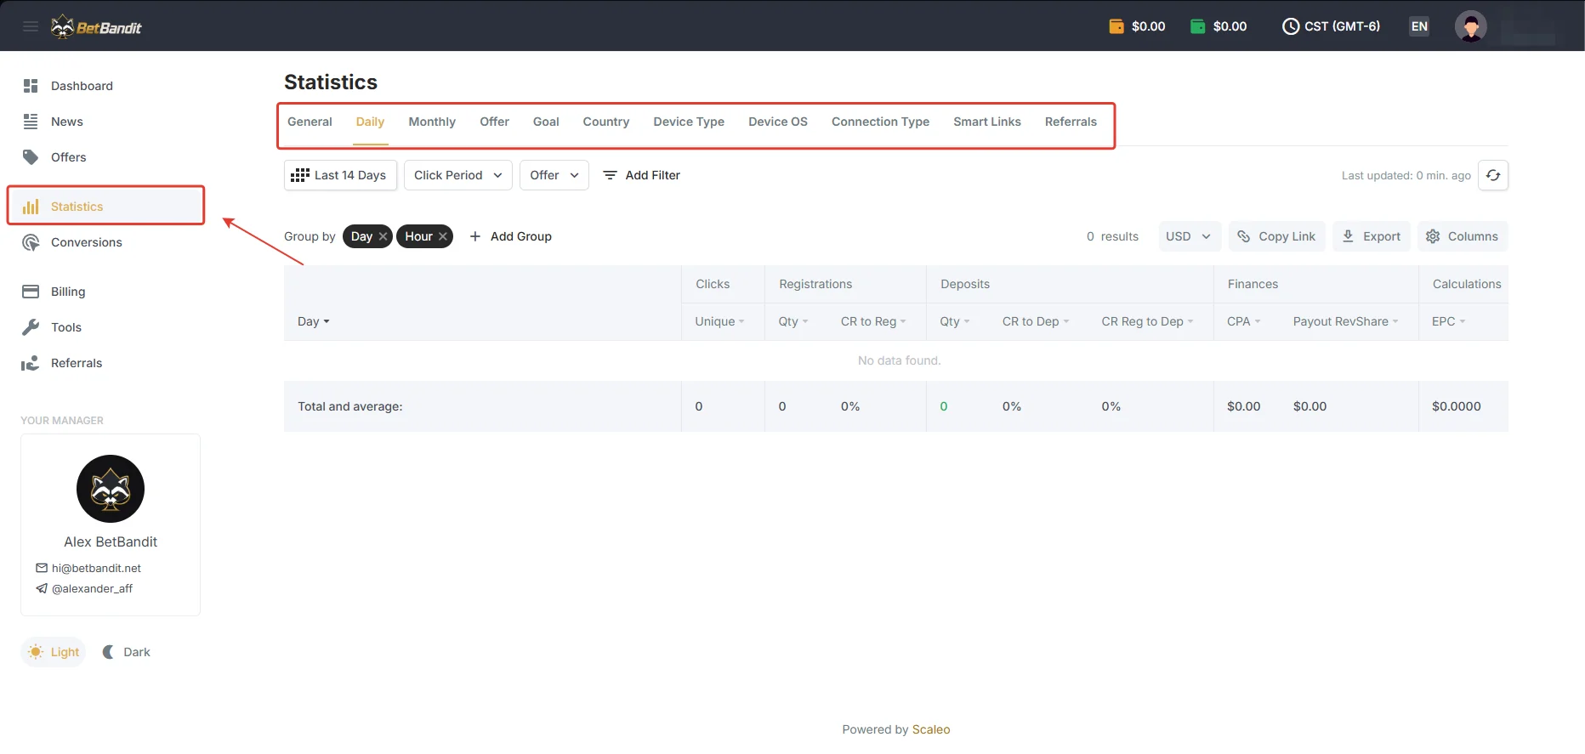Click the timezone clock icon
Viewport: 1585px width, 754px height.
coord(1291,26)
